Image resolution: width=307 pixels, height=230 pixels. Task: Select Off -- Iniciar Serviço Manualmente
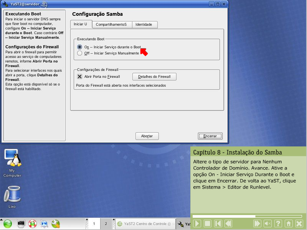pos(80,53)
